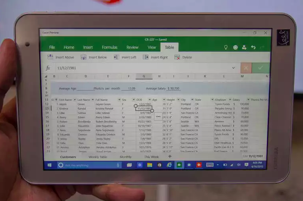Open the City column filter dropdown
Viewport: 303px width, 201px height.
[x=192, y=100]
